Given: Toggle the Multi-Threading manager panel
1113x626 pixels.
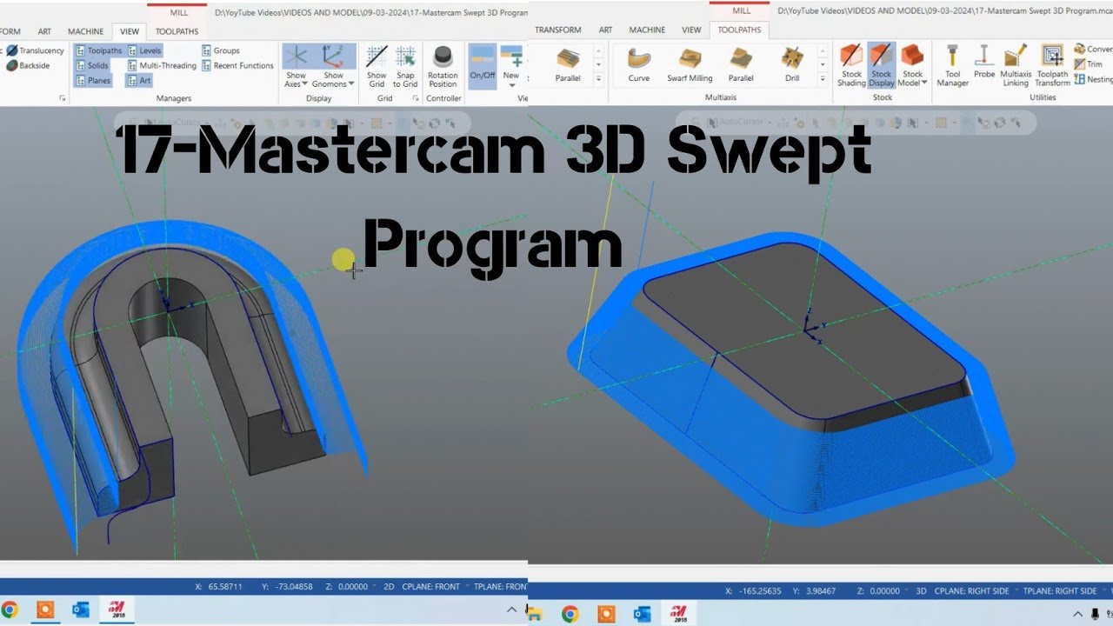Looking at the screenshot, I should [x=162, y=65].
